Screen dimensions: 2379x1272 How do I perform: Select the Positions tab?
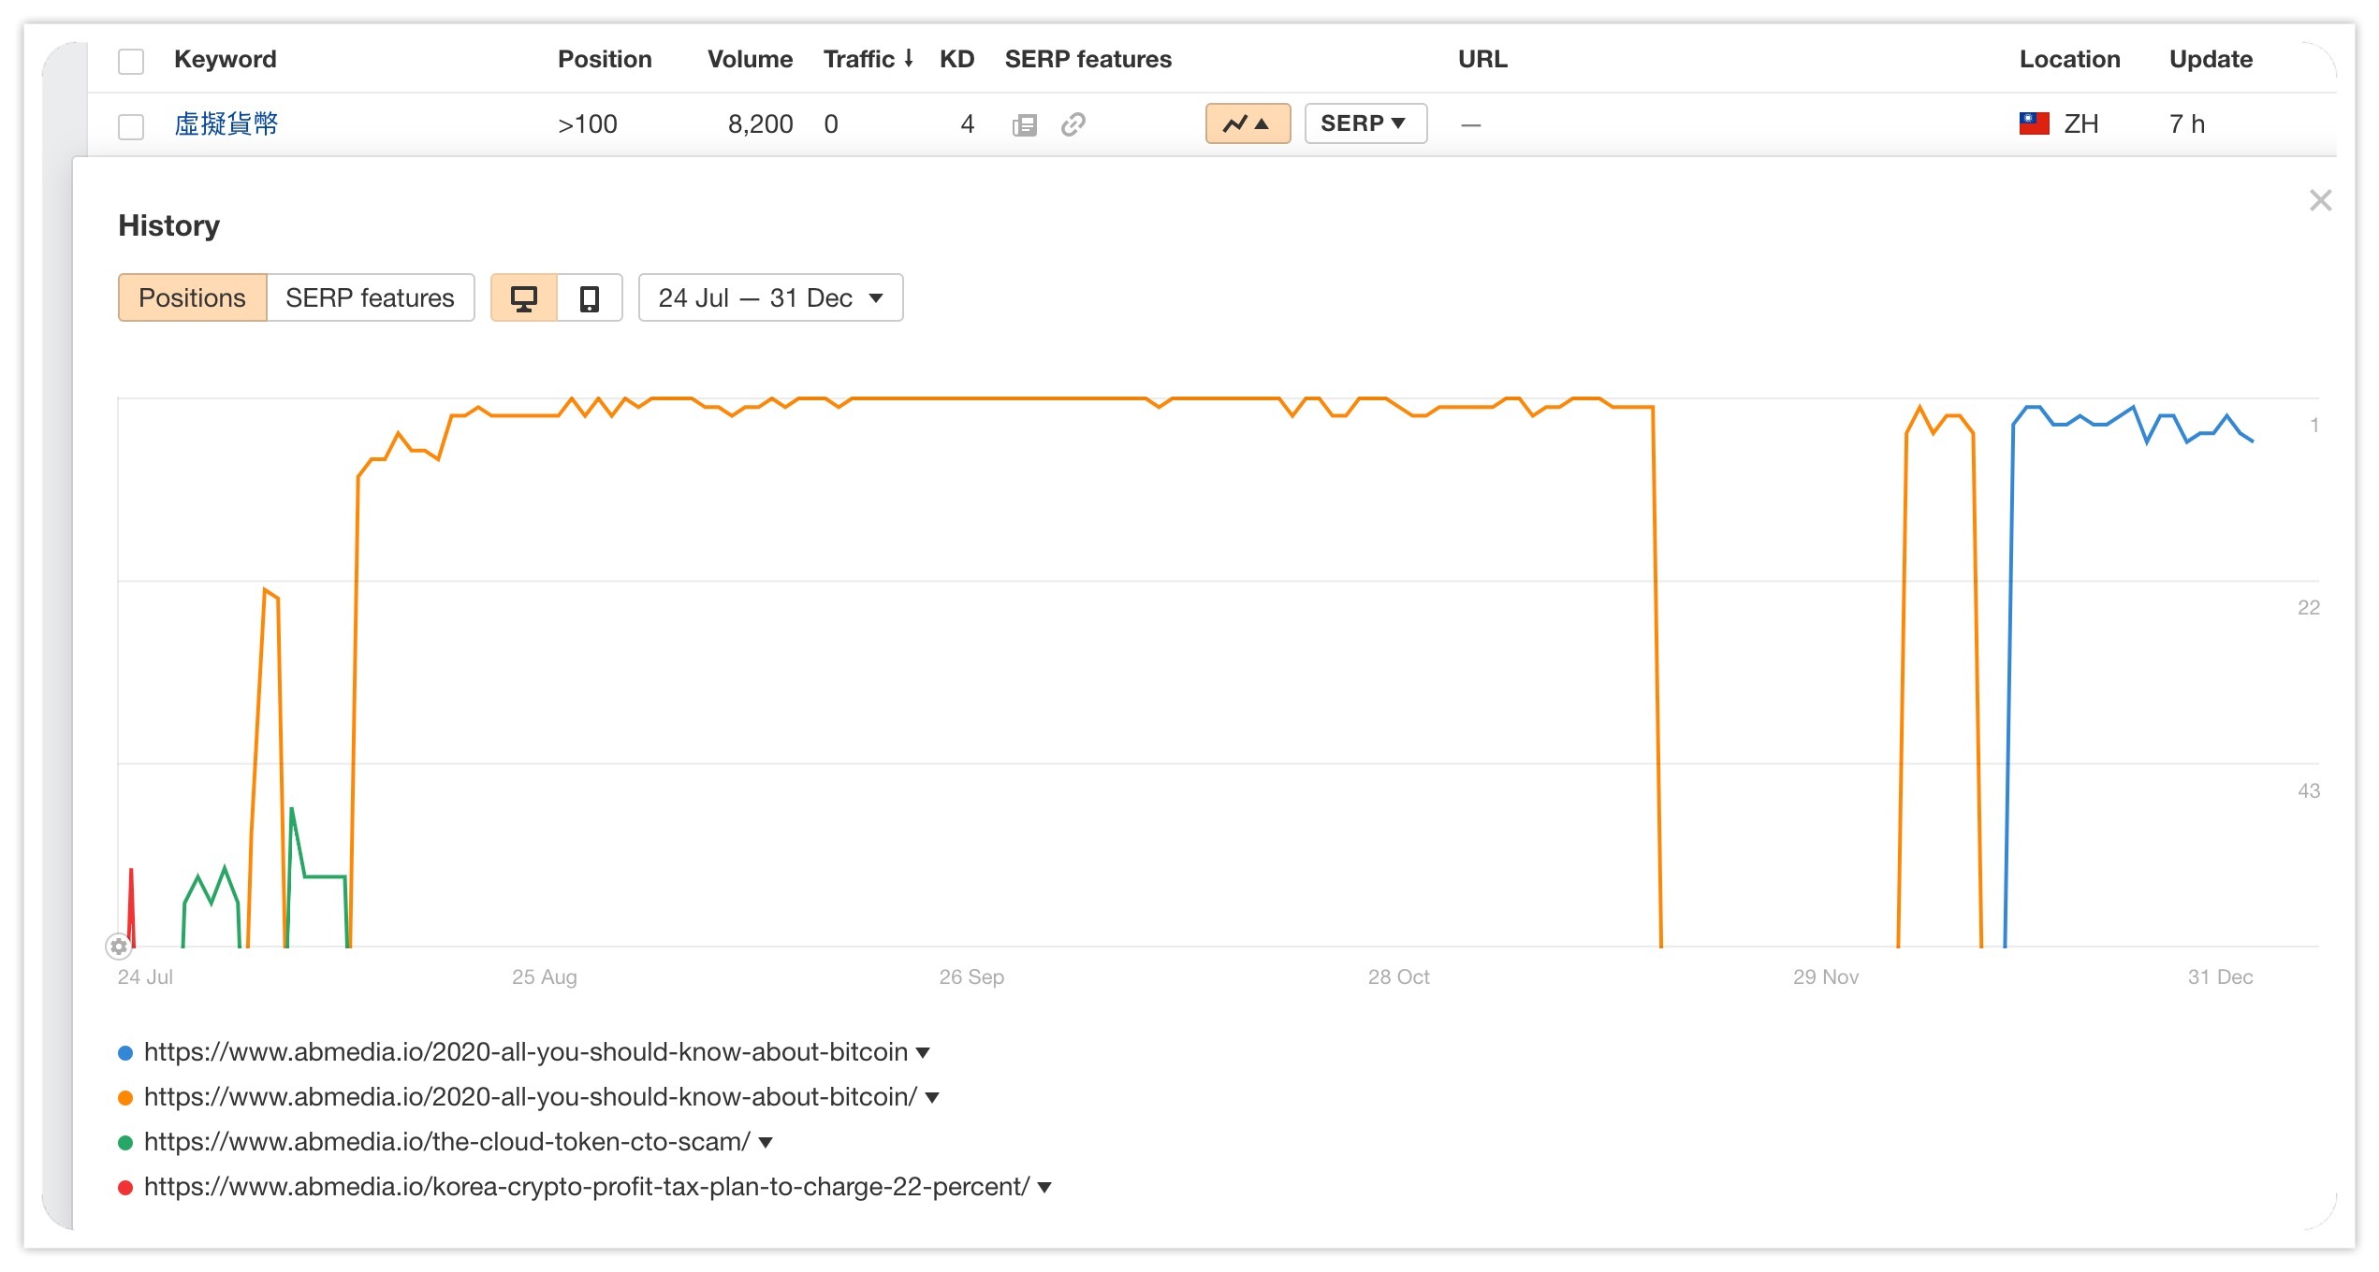192,298
